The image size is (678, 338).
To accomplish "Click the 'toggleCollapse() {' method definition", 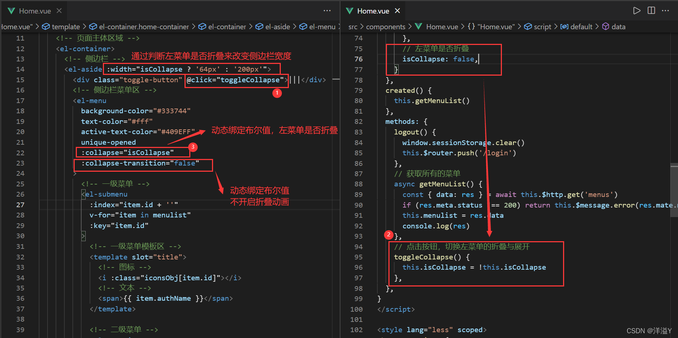I will pyautogui.click(x=432, y=257).
